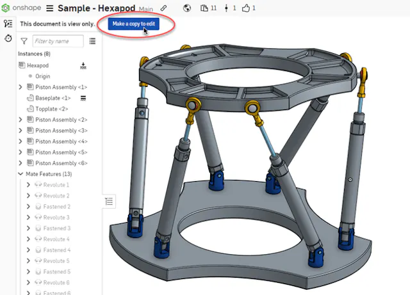Select the Main branch label
The image size is (410, 295).
coord(146,9)
